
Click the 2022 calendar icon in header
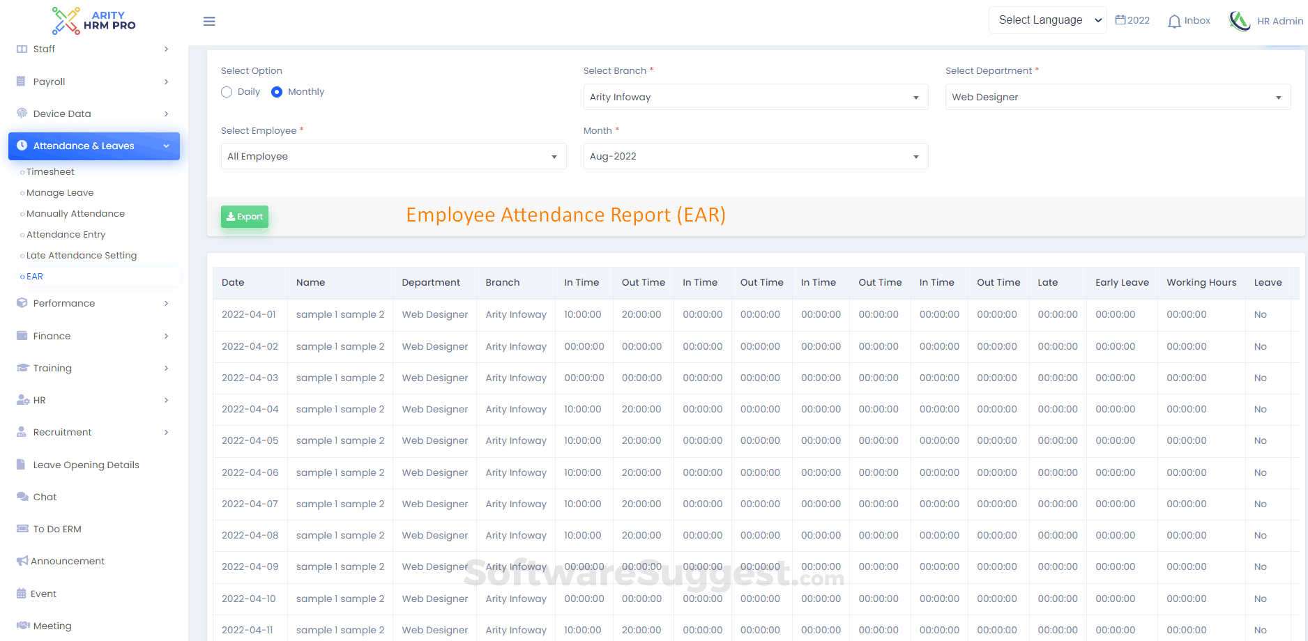(1120, 20)
